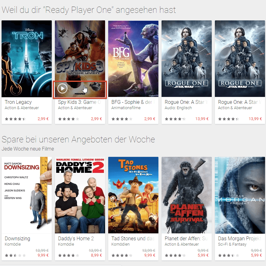Click the Downsizing title
This screenshot has height=266, width=266.
(17, 238)
